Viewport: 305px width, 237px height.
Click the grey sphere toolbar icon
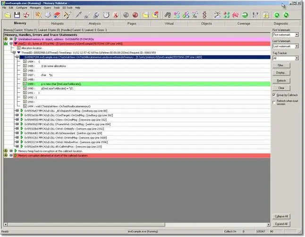click(126, 15)
